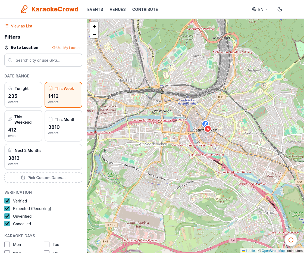
Task: Zoom in on the map
Action: (x=94, y=26)
